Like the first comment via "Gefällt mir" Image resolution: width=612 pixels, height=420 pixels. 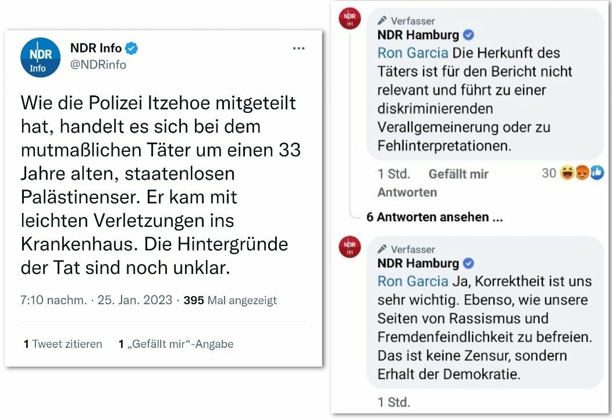pos(458,174)
